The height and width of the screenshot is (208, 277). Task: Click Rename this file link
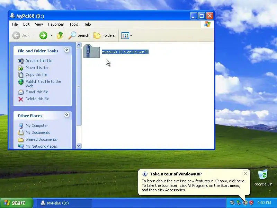click(39, 61)
